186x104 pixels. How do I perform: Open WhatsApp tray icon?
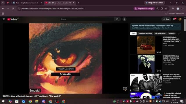point(114,101)
